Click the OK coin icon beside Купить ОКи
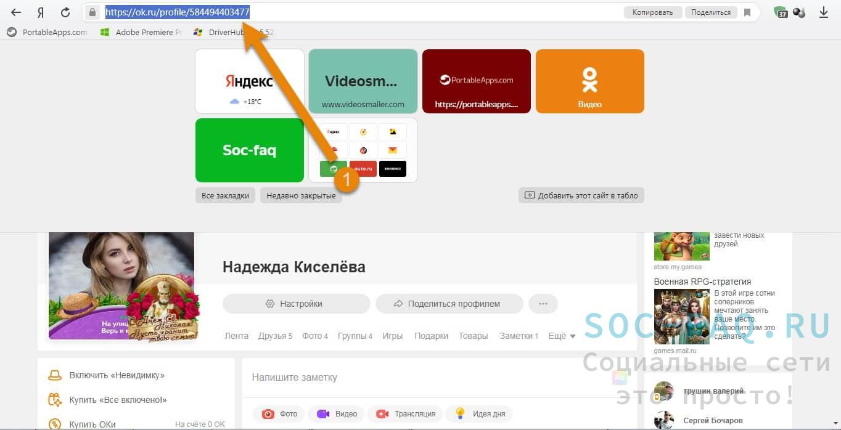The image size is (841, 430). click(55, 424)
